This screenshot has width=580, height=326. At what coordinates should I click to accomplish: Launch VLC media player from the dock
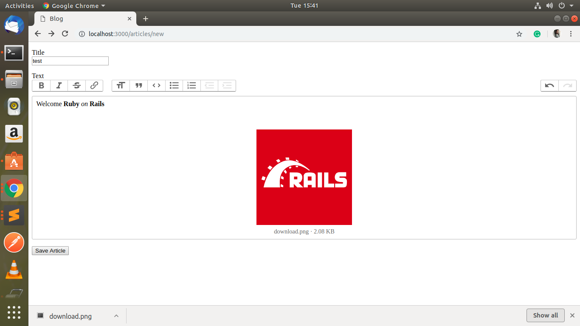coord(14,270)
